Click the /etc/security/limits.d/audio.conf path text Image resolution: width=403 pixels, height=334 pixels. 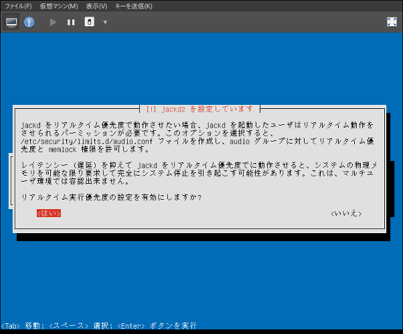point(87,142)
